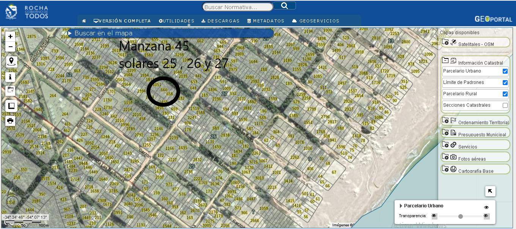Screen dimensions: 516x229
Task: Disable the Límite de Padrones layer
Action: [x=505, y=82]
